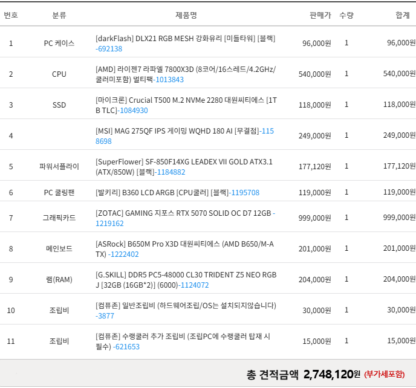The height and width of the screenshot is (388, 416).
Task: Click the 판매가 column header
Action: [320, 15]
